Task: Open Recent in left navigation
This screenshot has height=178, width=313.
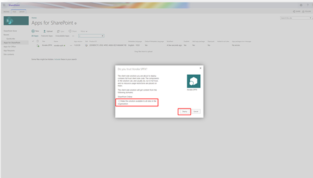Action: (6, 35)
